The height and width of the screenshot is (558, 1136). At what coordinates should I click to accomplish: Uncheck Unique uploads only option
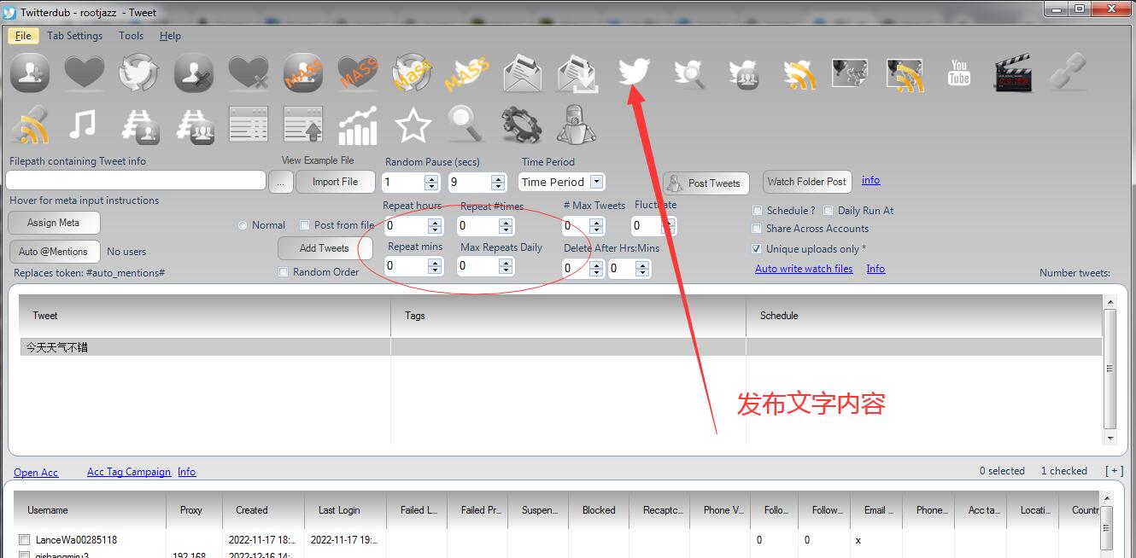[x=756, y=249]
